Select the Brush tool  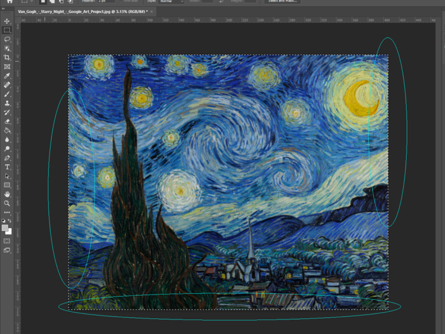click(x=7, y=94)
